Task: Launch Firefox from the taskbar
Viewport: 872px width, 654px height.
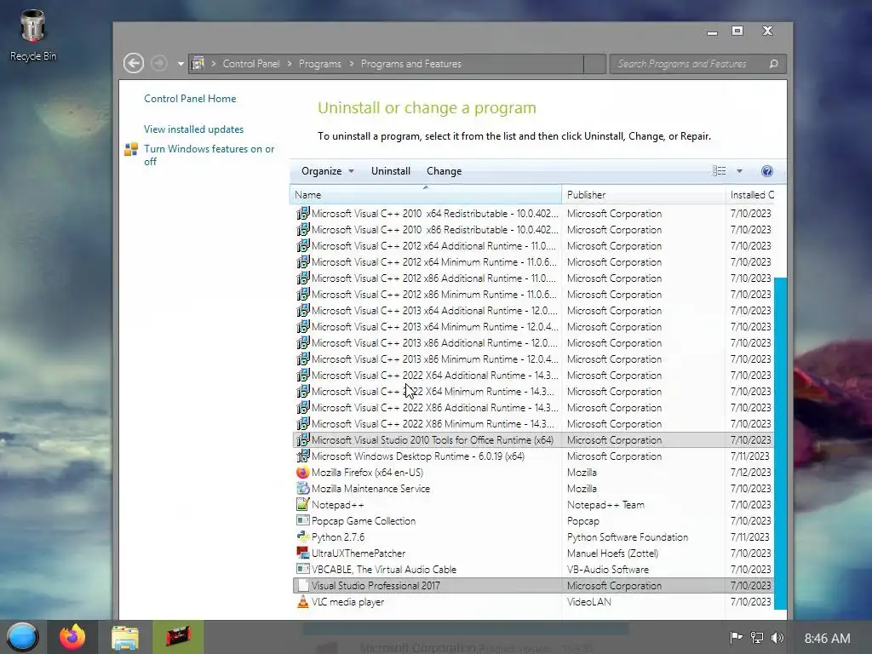Action: 72,637
